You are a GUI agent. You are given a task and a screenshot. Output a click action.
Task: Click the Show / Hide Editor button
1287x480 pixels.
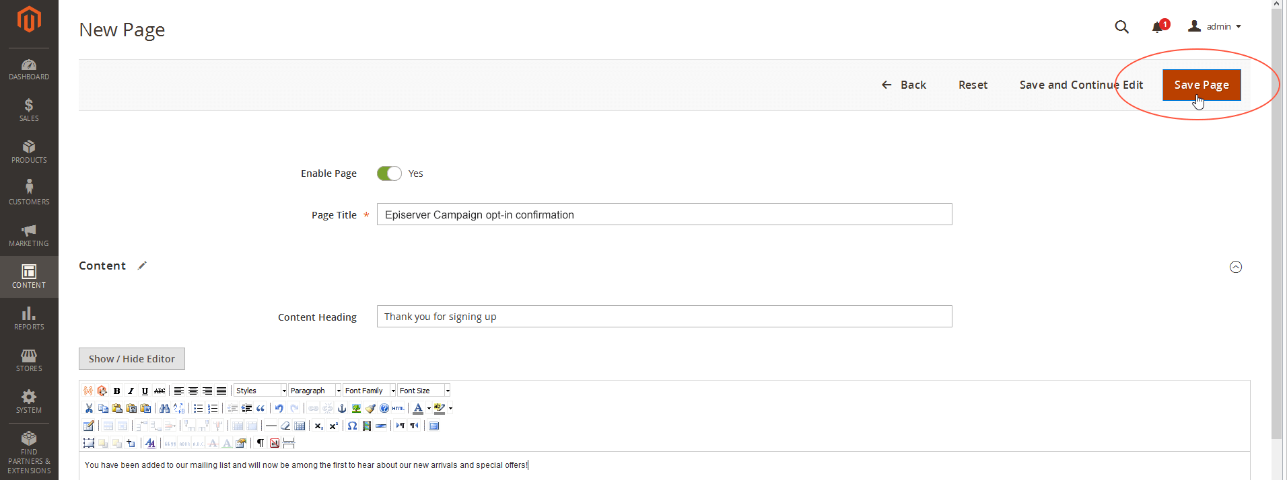coord(132,359)
